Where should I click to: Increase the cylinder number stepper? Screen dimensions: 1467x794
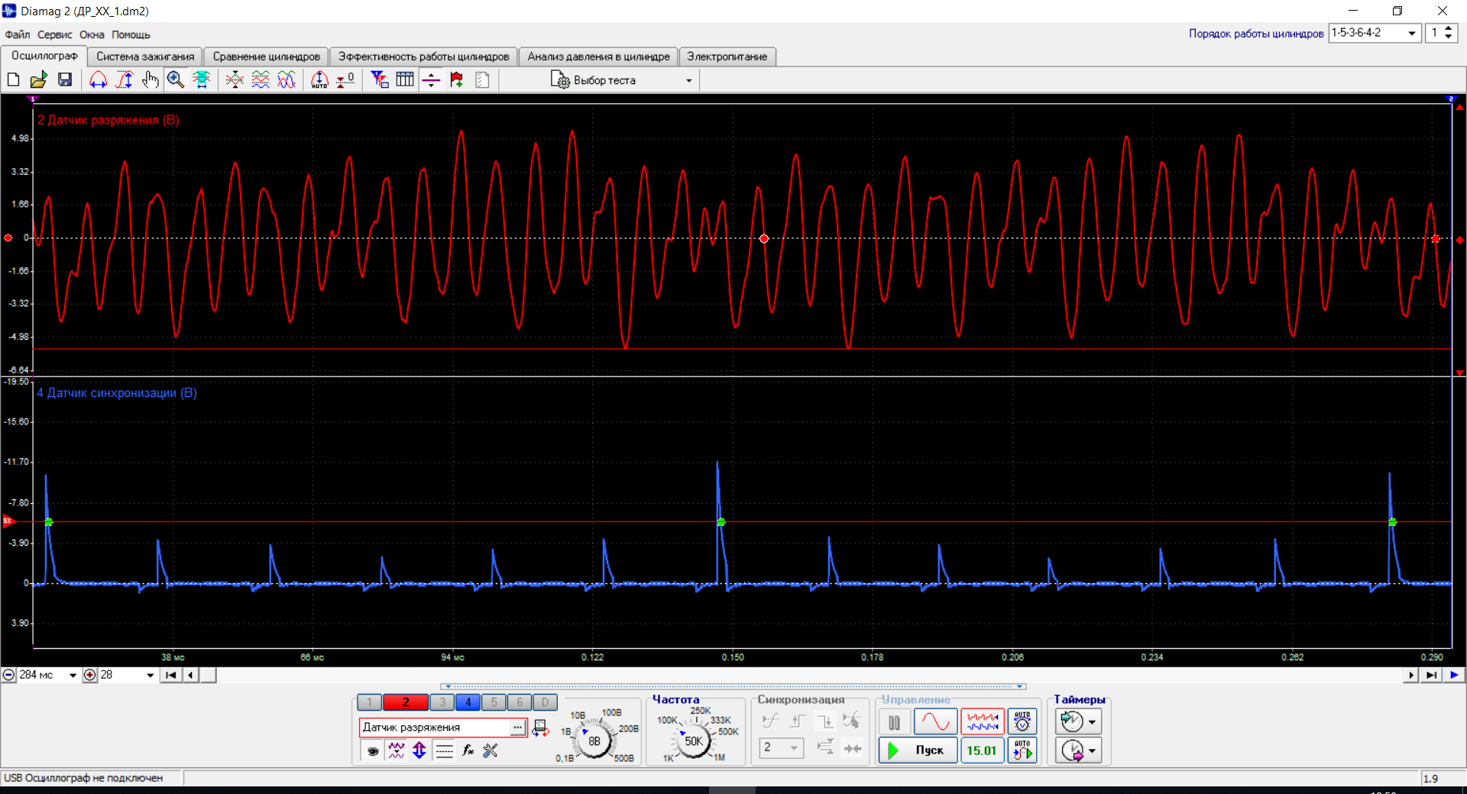[1449, 29]
